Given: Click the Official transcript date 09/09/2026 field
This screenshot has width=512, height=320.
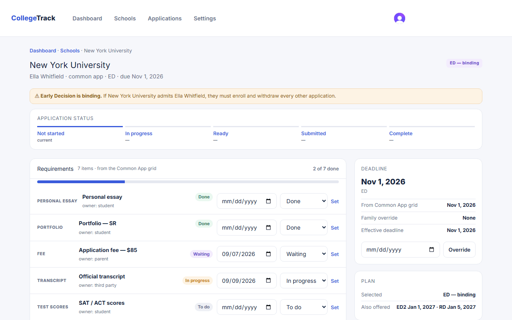Looking at the screenshot, I should (x=247, y=280).
